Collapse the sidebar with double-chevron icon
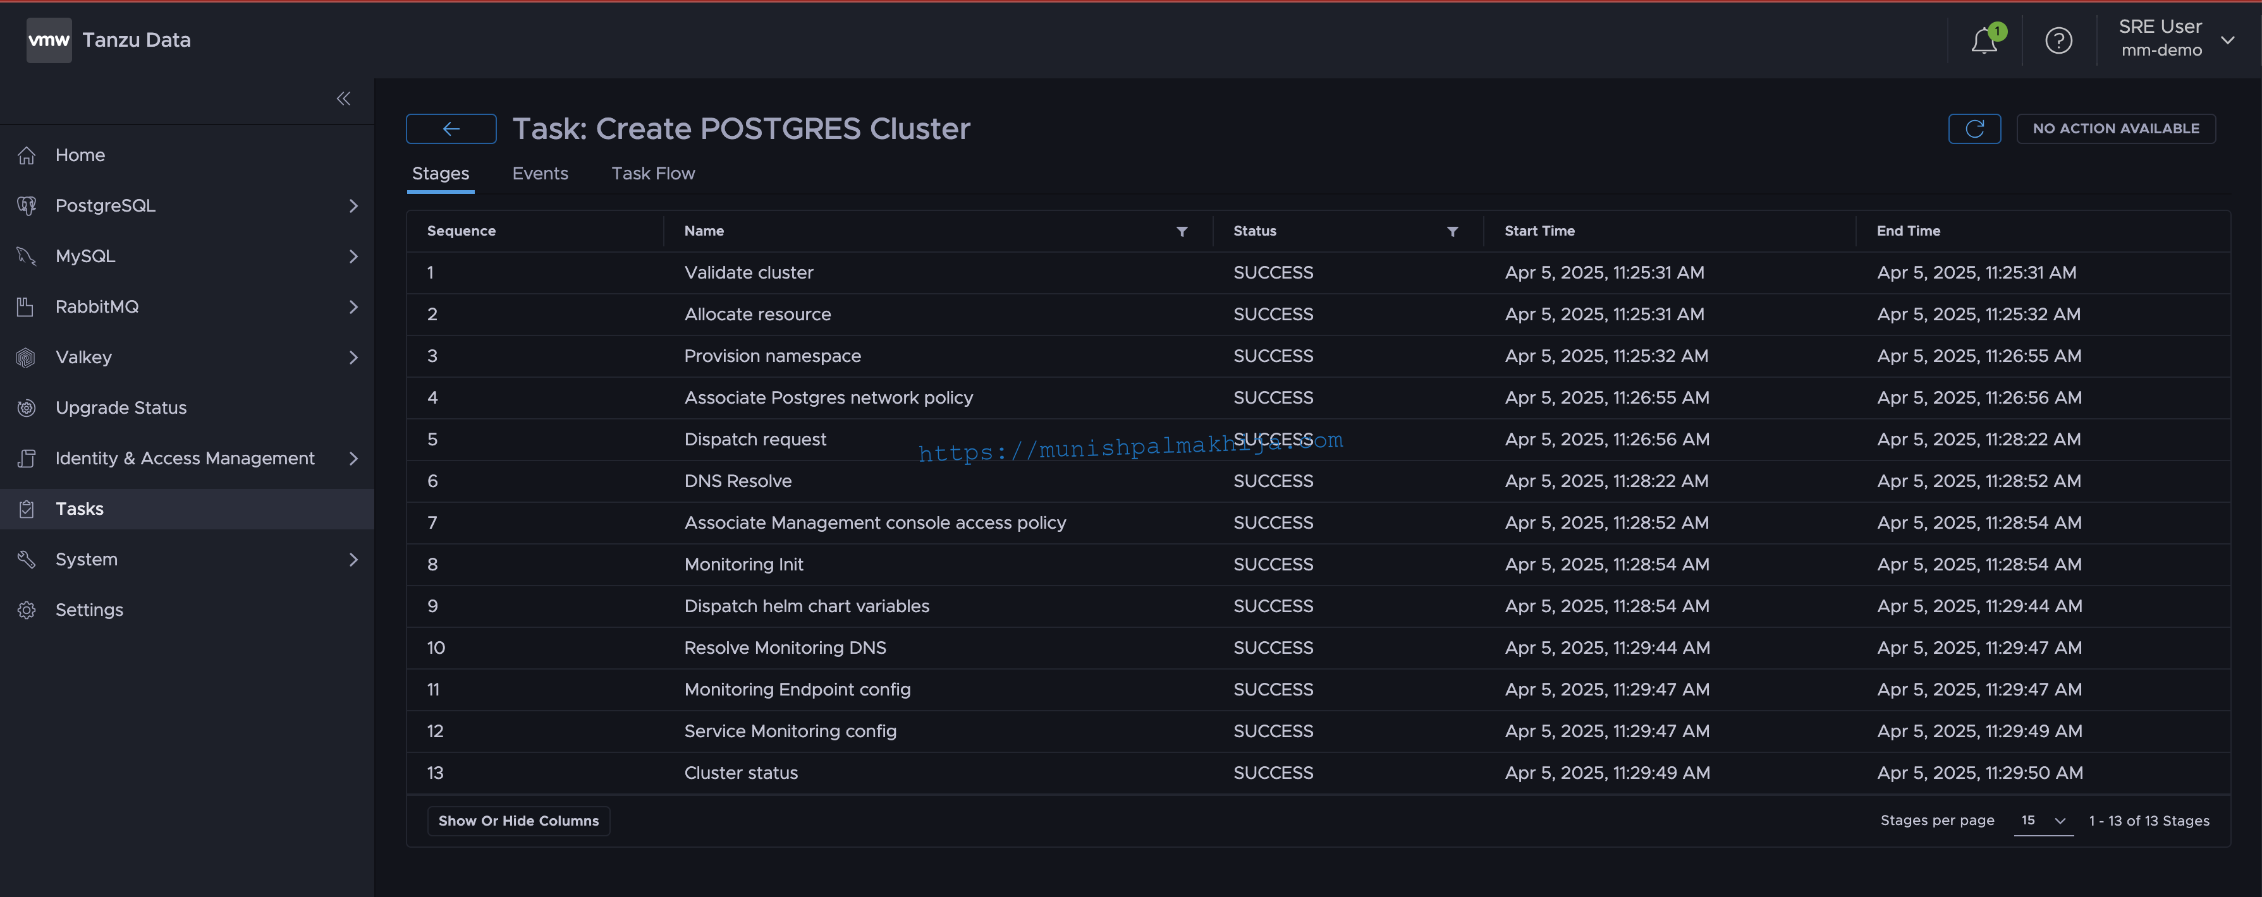The height and width of the screenshot is (897, 2262). pos(343,99)
